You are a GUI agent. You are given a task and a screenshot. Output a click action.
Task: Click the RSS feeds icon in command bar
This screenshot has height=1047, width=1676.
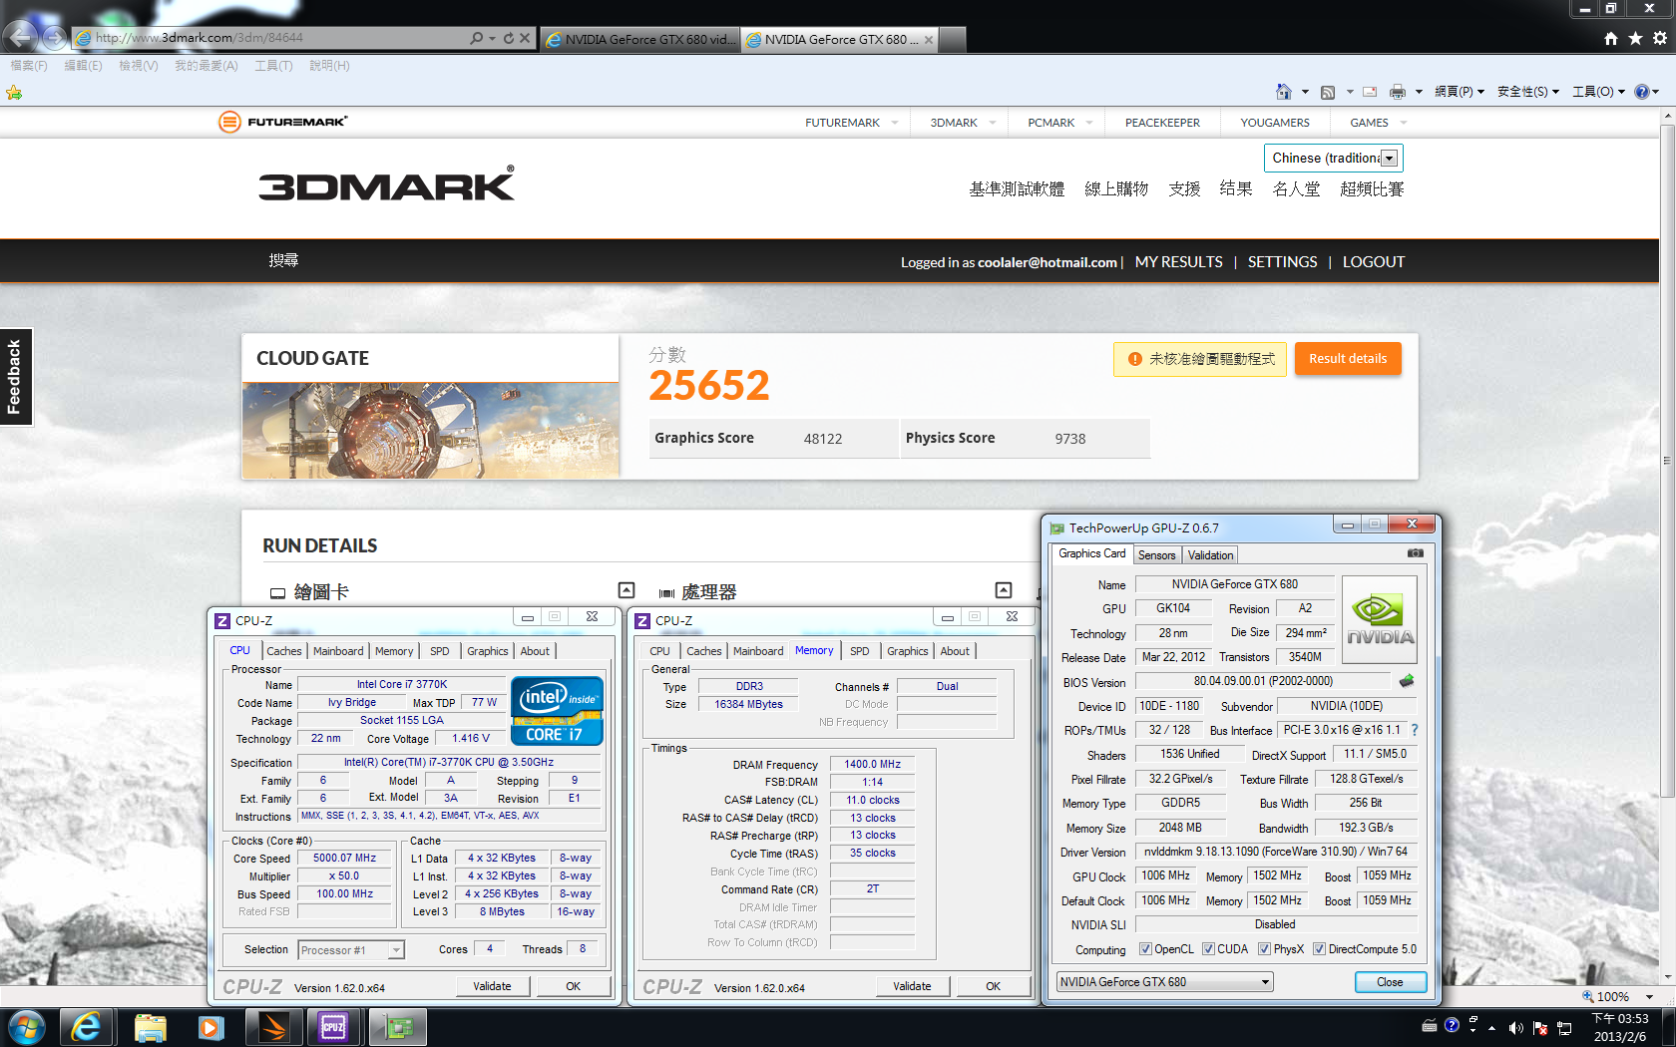click(1328, 92)
